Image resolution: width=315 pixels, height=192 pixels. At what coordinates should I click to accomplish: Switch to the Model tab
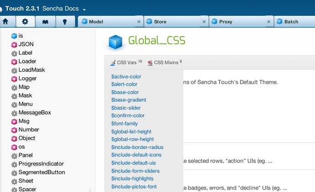110,22
